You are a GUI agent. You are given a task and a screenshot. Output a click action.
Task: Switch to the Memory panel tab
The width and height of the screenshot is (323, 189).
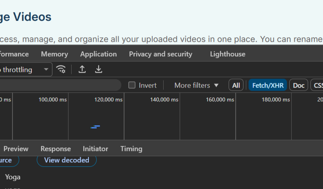pyautogui.click(x=54, y=54)
